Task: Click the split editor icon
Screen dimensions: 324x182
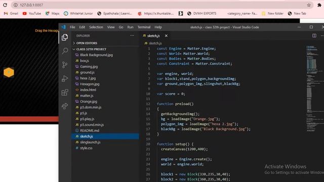Action: click(314, 36)
